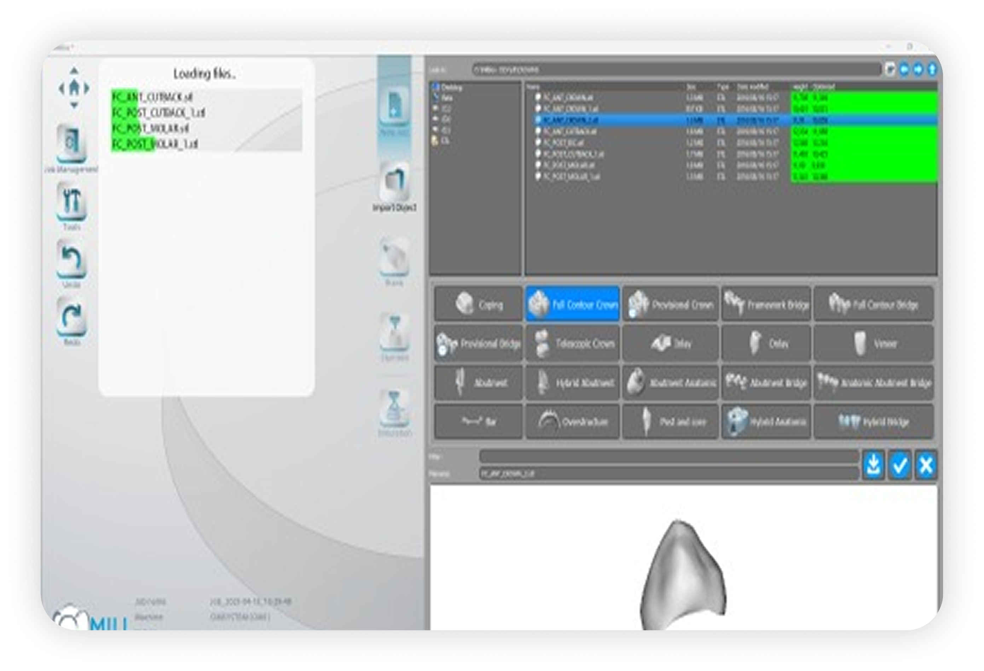Go up one folder level
The image size is (984, 671).
tap(932, 69)
